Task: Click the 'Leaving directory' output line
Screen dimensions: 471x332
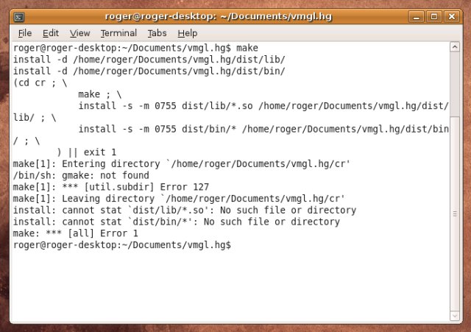Action: coord(179,199)
